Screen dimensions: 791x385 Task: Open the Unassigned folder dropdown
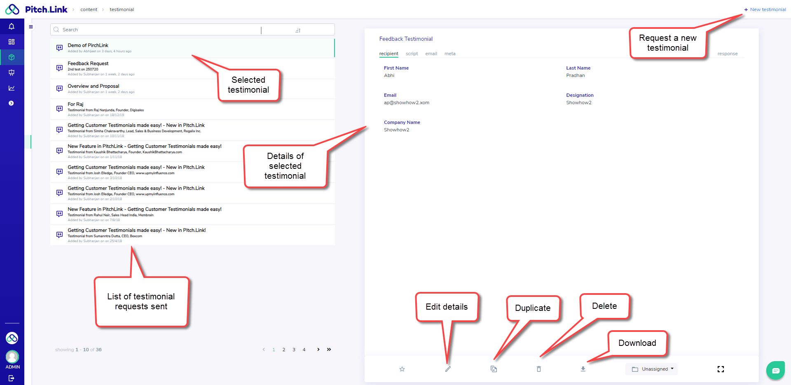point(653,369)
